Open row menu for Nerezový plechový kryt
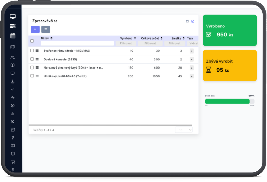The height and width of the screenshot is (182, 267). [x=37, y=67]
